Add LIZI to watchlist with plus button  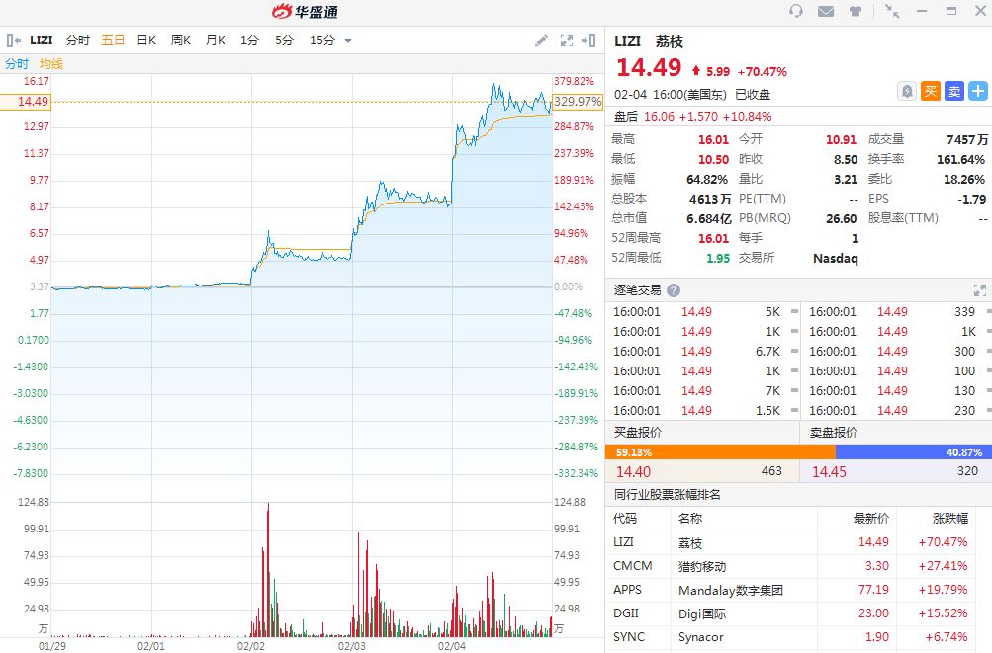(x=978, y=91)
